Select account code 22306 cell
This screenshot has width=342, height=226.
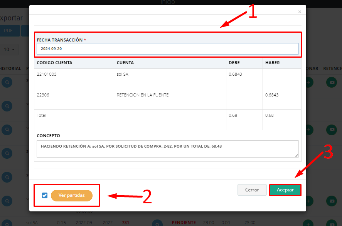click(74, 99)
